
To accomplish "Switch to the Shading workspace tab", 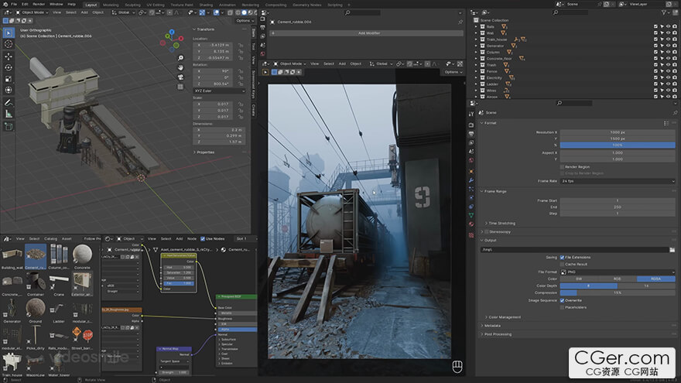I will pyautogui.click(x=205, y=4).
